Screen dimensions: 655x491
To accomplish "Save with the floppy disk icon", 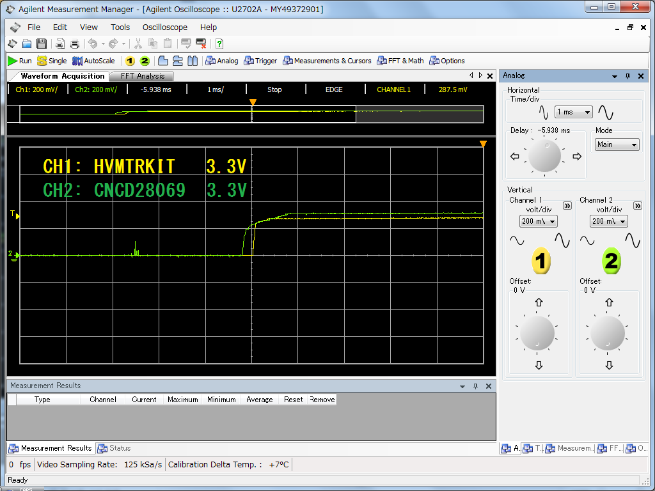I will pyautogui.click(x=42, y=43).
